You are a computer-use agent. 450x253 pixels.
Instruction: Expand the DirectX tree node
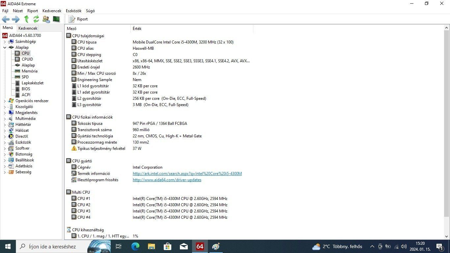tap(5, 136)
